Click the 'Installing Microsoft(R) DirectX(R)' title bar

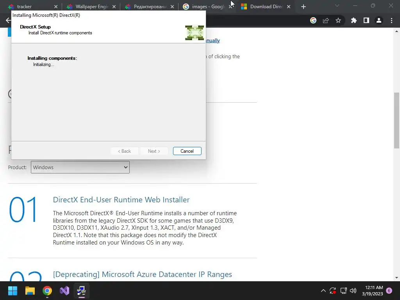pos(109,15)
